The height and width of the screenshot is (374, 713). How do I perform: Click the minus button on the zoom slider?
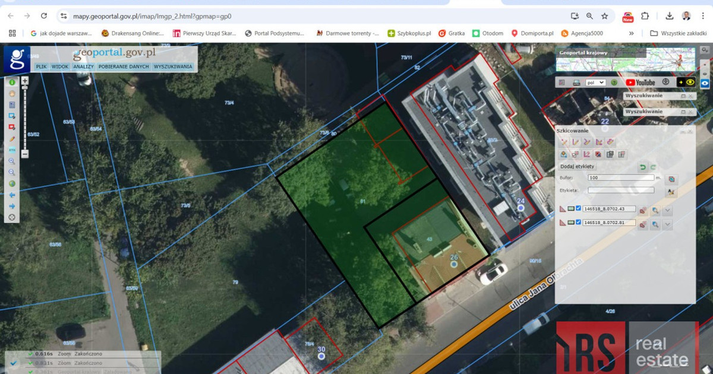click(25, 154)
